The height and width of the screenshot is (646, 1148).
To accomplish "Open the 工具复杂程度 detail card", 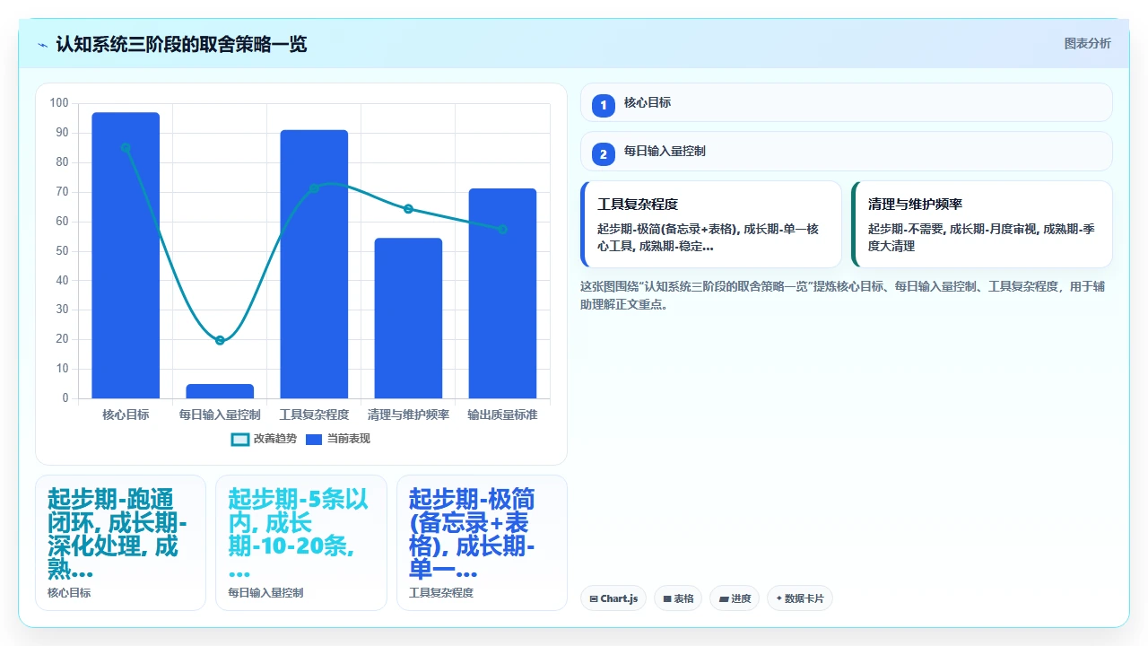I will tap(711, 224).
